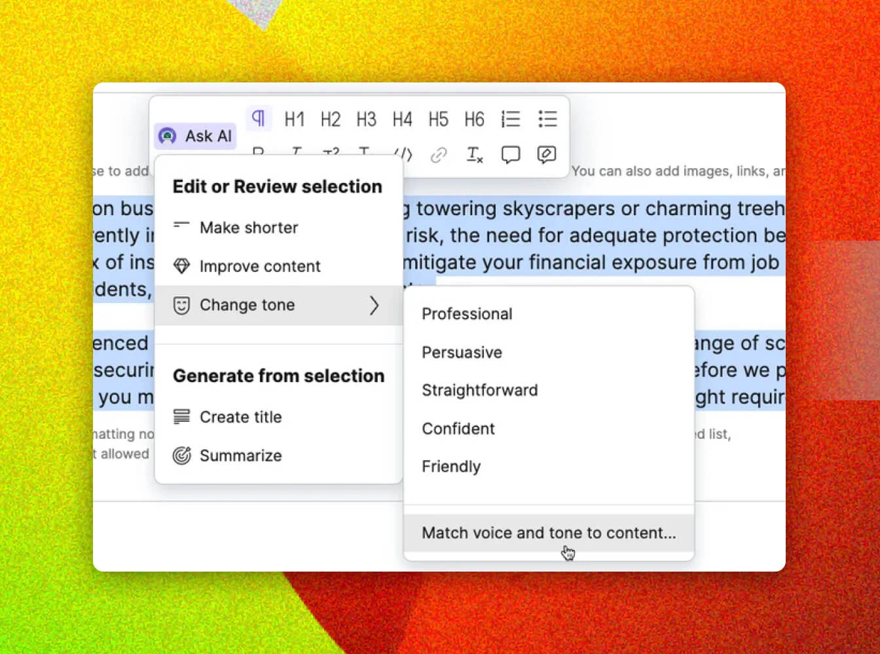This screenshot has height=654, width=880.
Task: Click Summarize in Generate section
Action: (240, 456)
